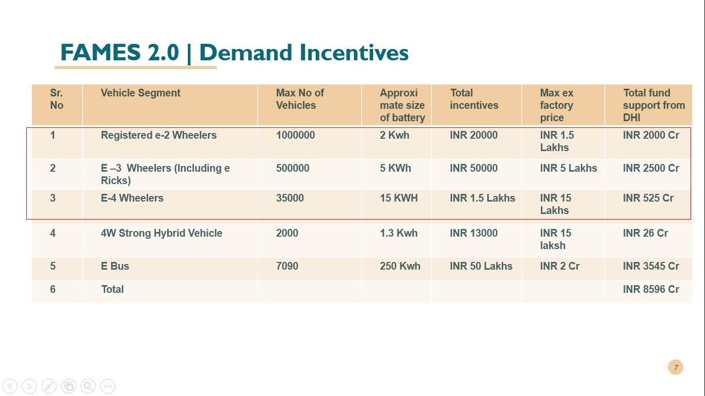Select the E-4 Wheelers row label
Viewport: 705px width, 396px height.
[x=132, y=199]
